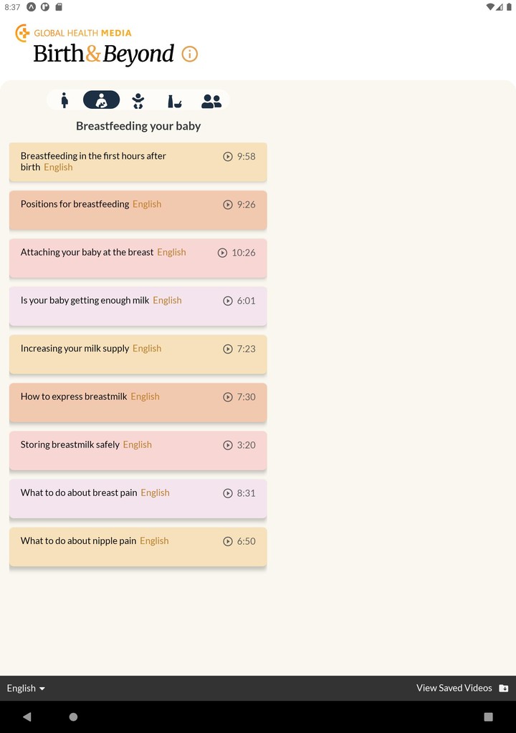
Task: Open the pregnancy category icon
Action: [x=64, y=100]
